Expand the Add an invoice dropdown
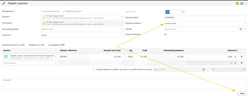Image resolution: width=248 pixels, height=96 pixels. [x=30, y=63]
